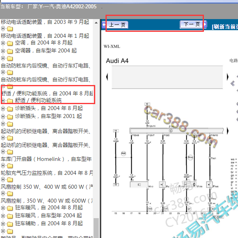Select 空调，自 2004 年 8 月起 tree label
The height and width of the screenshot is (238, 238).
tap(44, 43)
